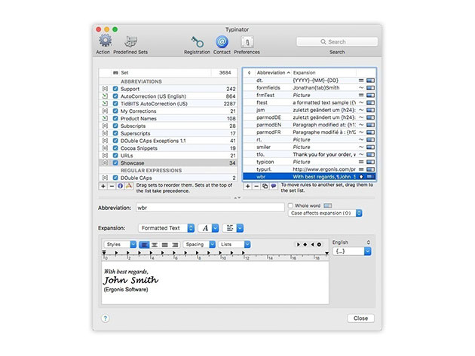
Task: Click the Search field
Action: tap(337, 41)
